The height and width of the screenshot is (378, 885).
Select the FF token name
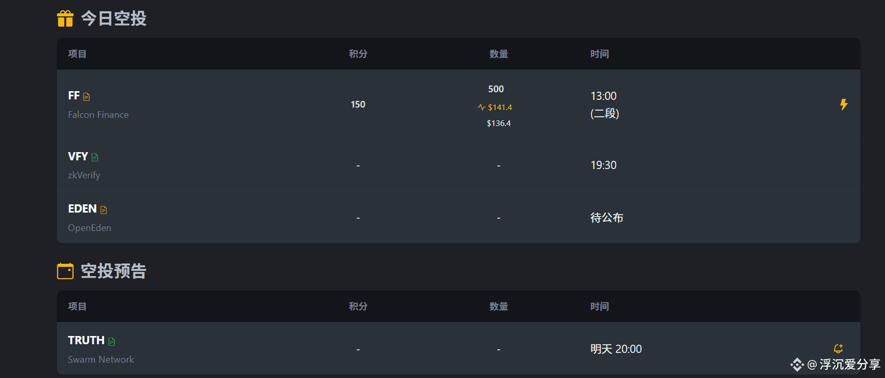(x=74, y=96)
